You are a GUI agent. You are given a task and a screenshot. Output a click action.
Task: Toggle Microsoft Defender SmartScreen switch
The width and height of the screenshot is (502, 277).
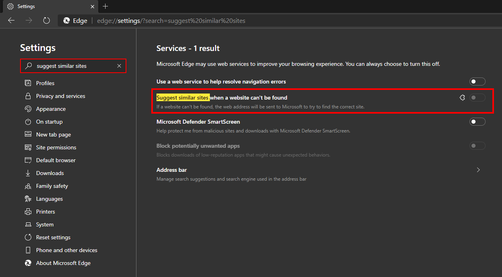tap(478, 122)
